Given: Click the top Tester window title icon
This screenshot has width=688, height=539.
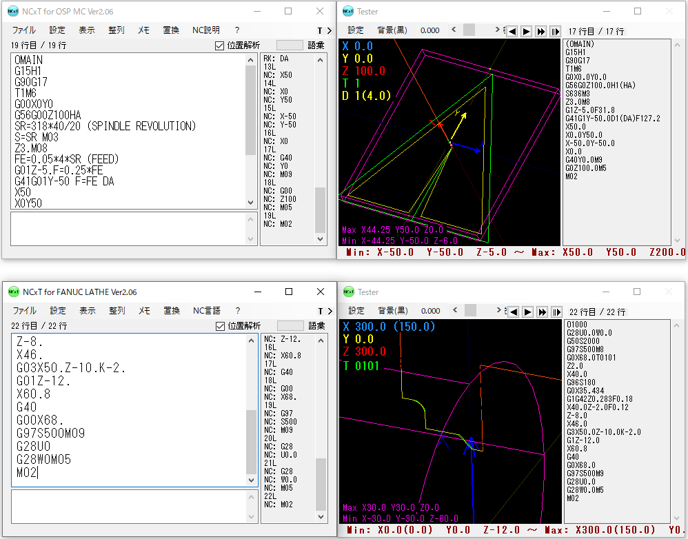Looking at the screenshot, I should point(348,12).
